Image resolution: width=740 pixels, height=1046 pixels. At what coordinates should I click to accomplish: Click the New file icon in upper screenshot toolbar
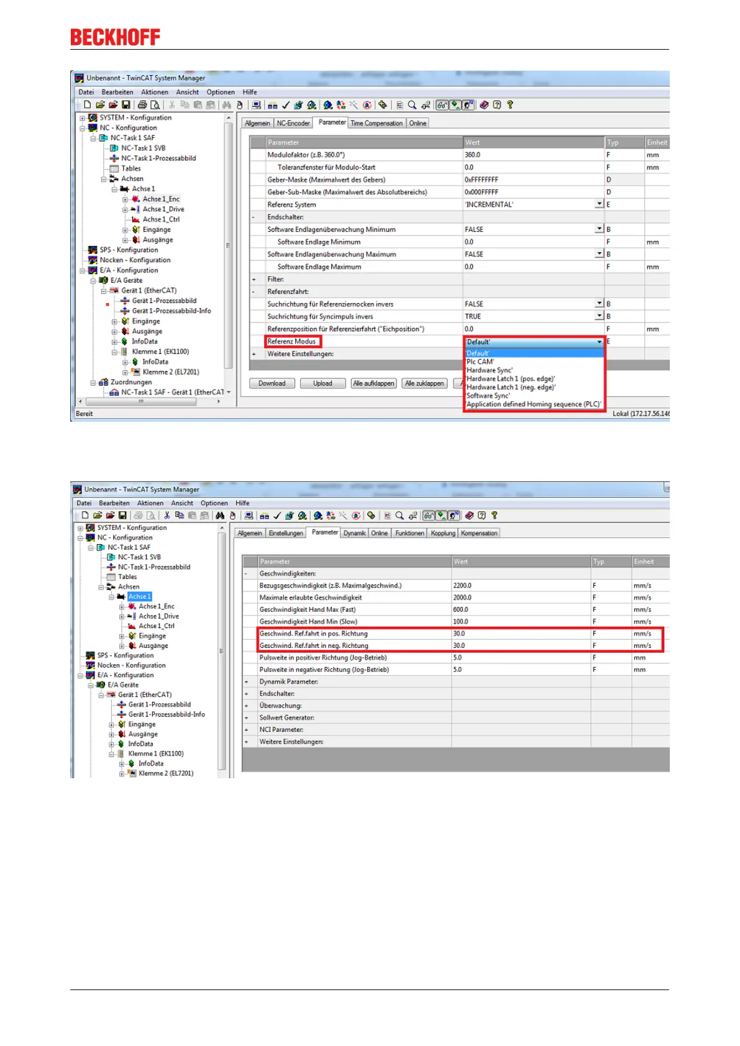tap(88, 105)
